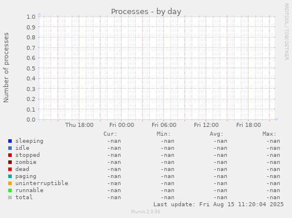Click the 'Number of processes' axis label
This screenshot has width=292, height=218.
click(x=6, y=68)
